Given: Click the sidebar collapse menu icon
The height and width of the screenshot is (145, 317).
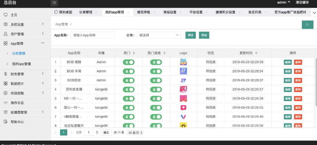Looking at the screenshot, I should (54, 3).
